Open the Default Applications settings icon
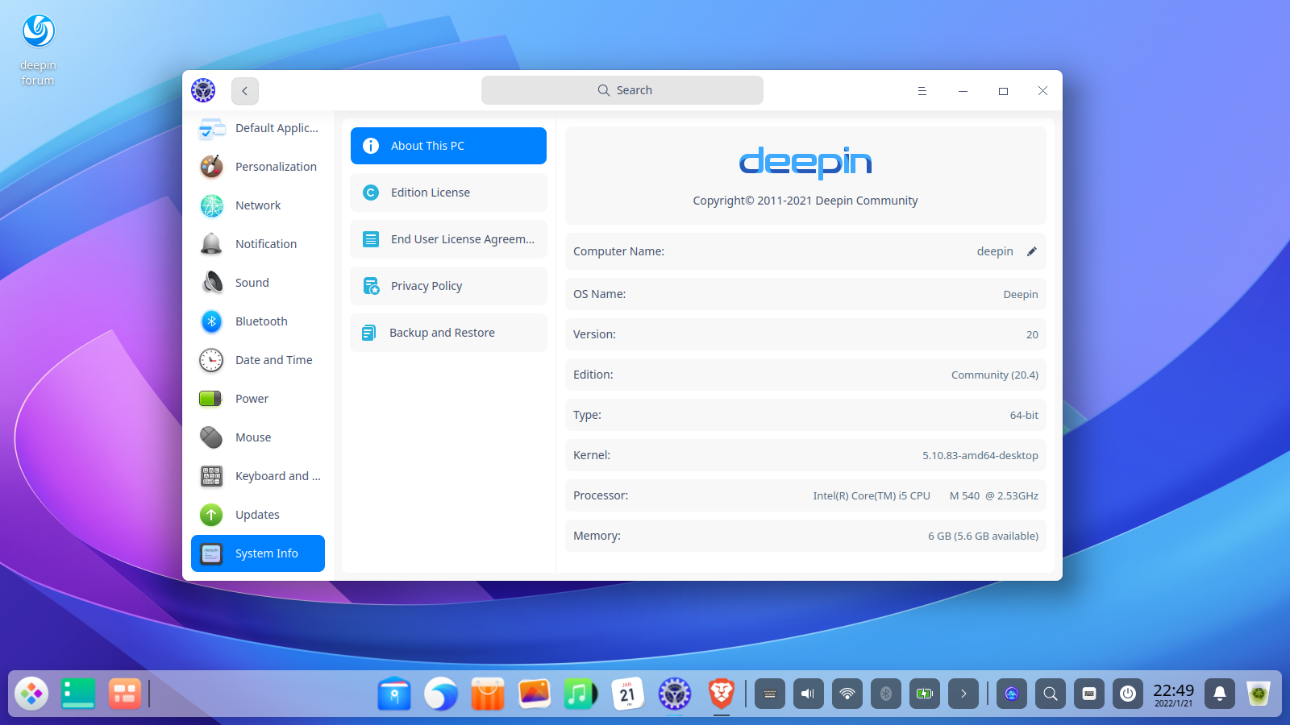 pyautogui.click(x=211, y=128)
